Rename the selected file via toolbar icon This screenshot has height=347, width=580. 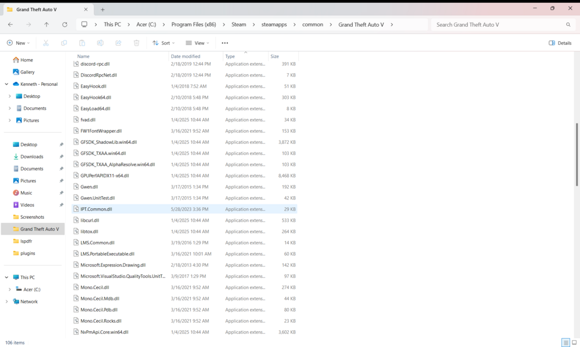click(100, 42)
